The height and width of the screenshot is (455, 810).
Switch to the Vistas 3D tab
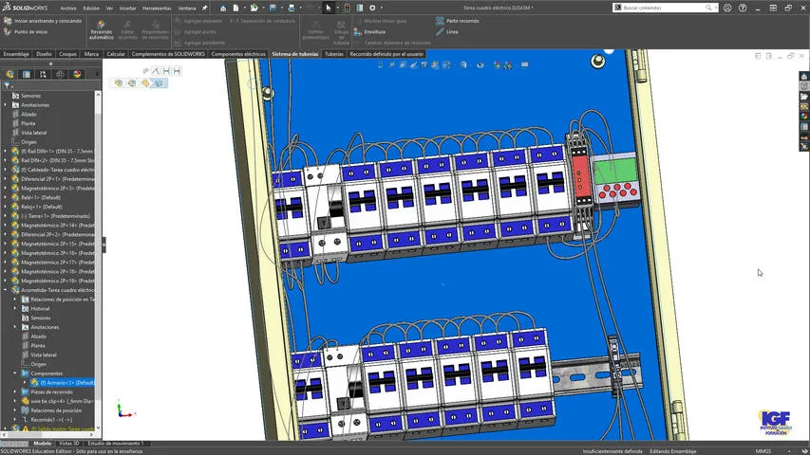pyautogui.click(x=68, y=443)
